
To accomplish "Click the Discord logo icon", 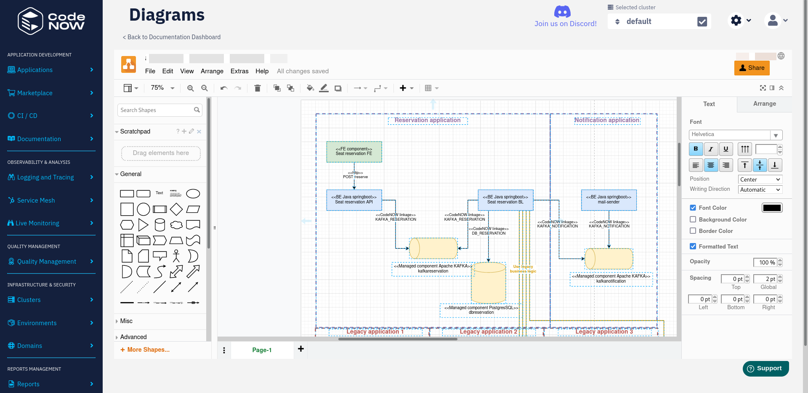I will (562, 11).
